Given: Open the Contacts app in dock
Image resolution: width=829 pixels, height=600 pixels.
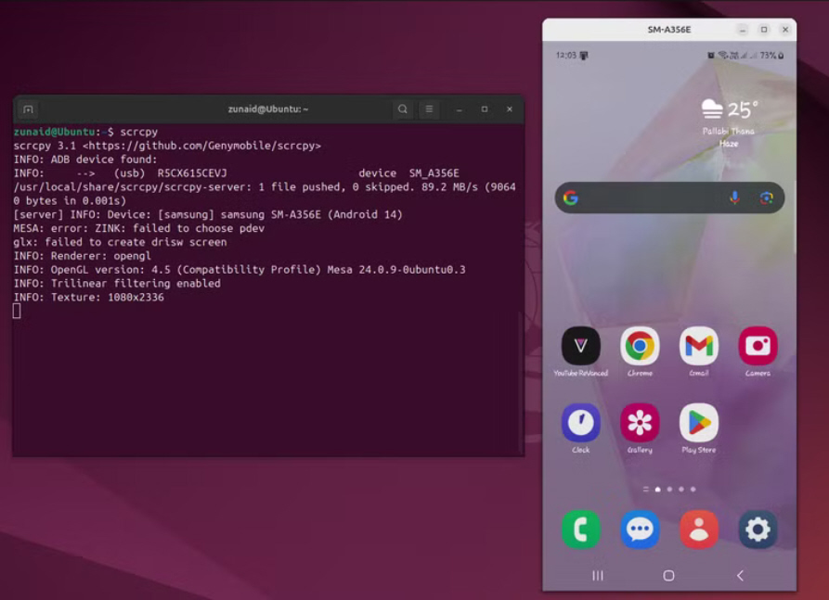Looking at the screenshot, I should click(699, 530).
